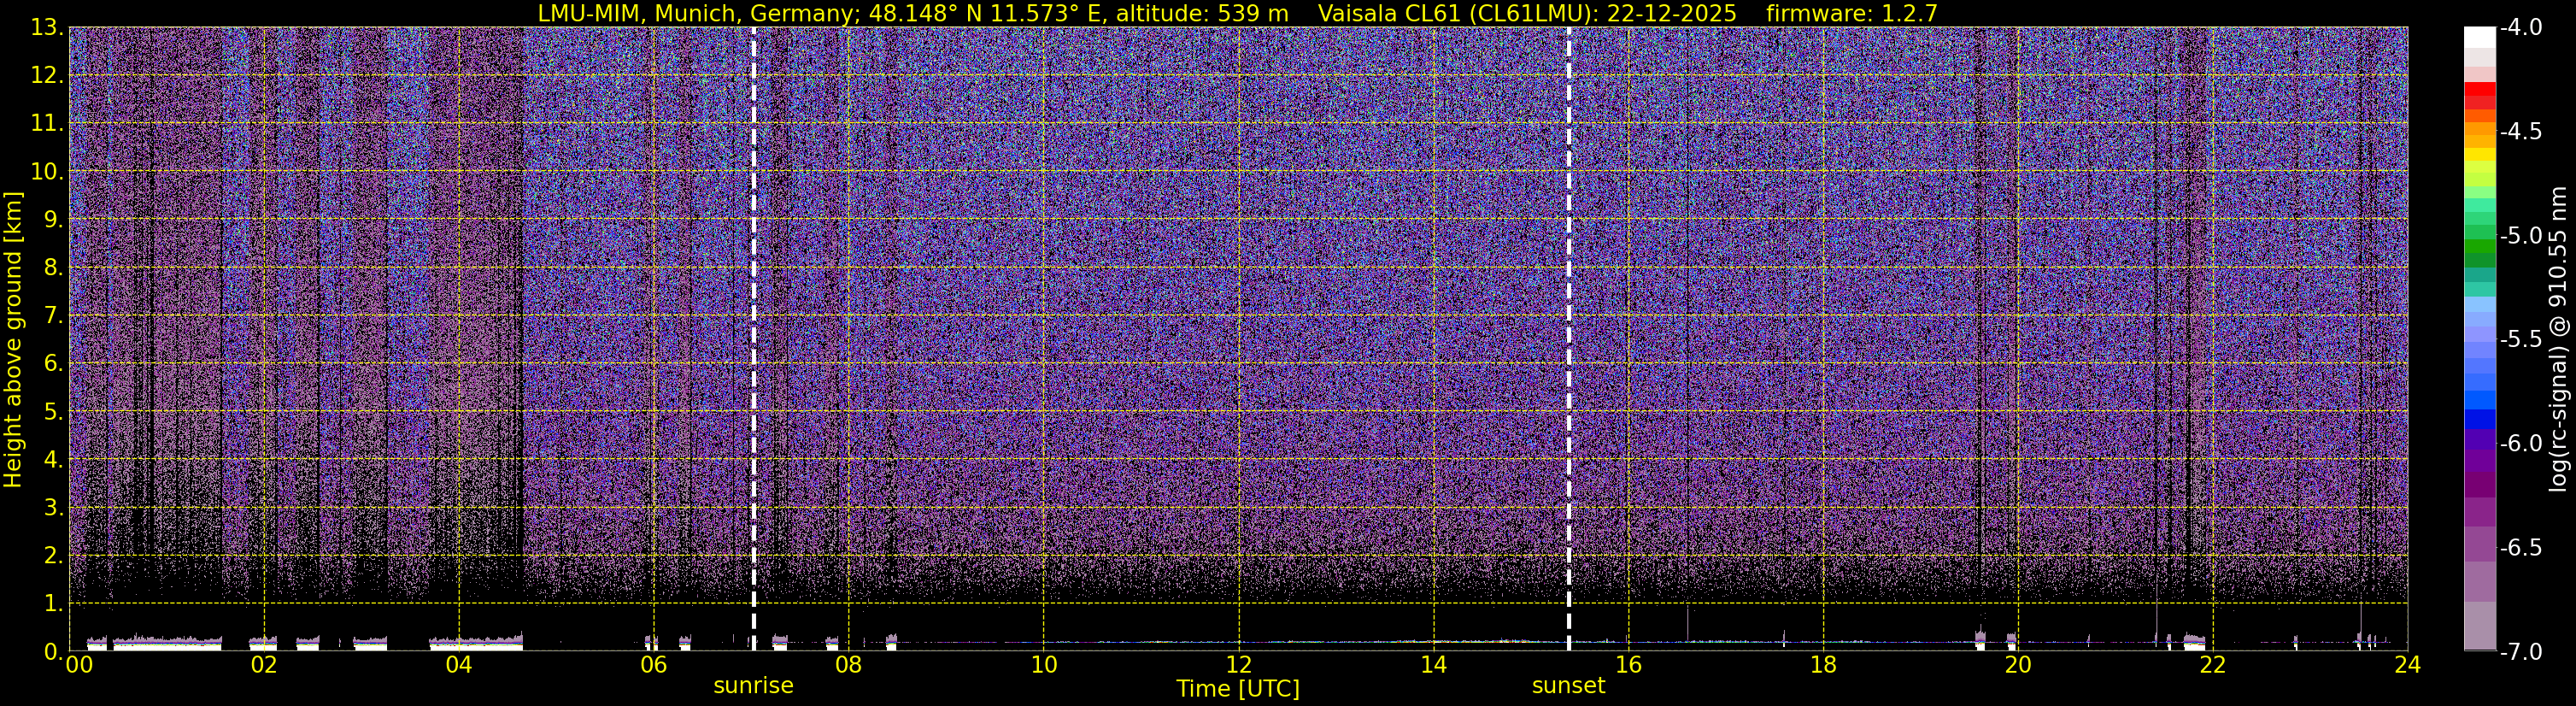Click the -4.5 colorbar tick label

[x=2520, y=132]
